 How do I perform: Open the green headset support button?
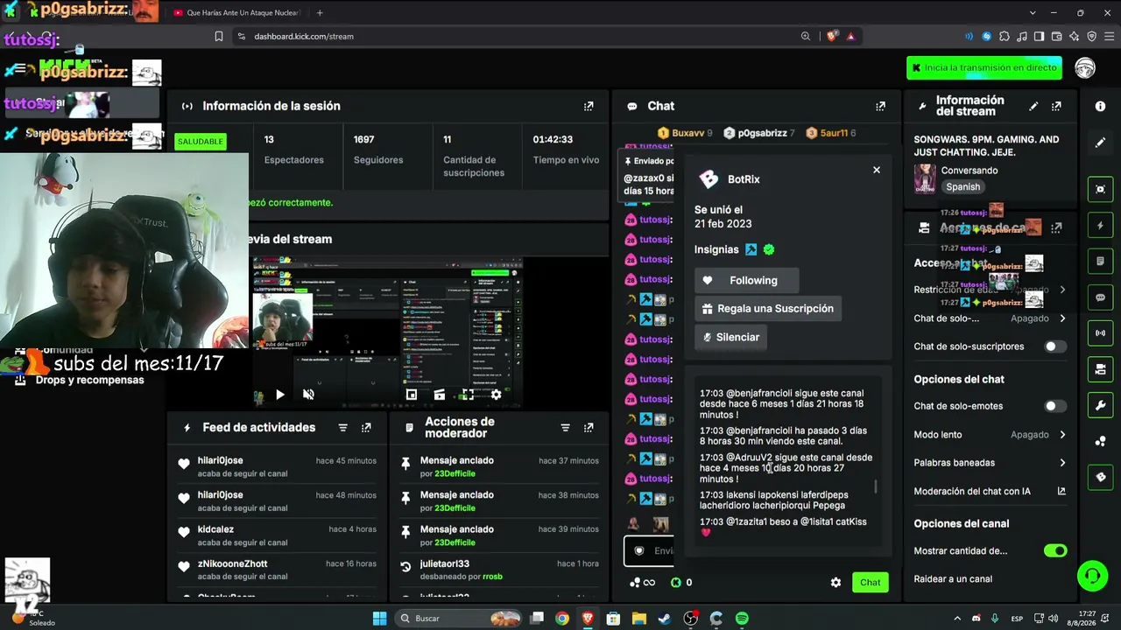1092,576
